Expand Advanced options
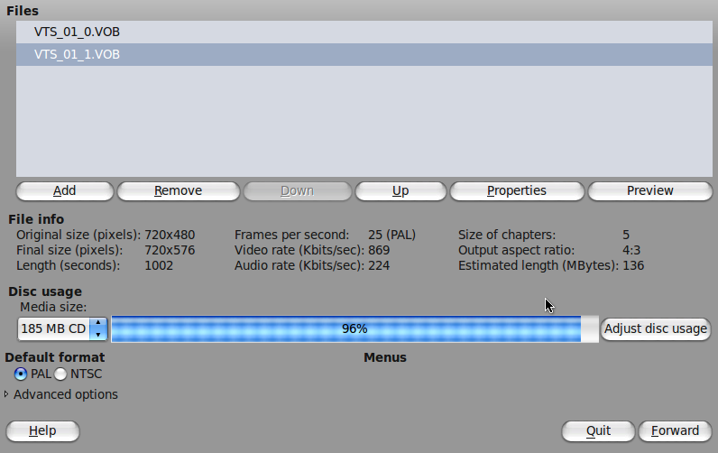 (61, 394)
